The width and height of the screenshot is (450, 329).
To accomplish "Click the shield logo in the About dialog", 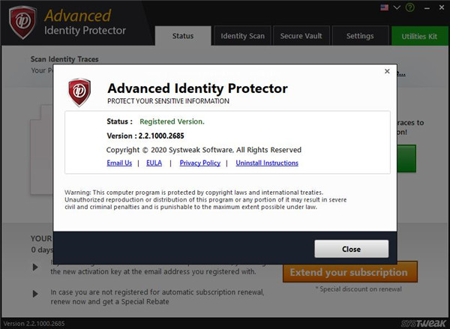I will pos(79,93).
